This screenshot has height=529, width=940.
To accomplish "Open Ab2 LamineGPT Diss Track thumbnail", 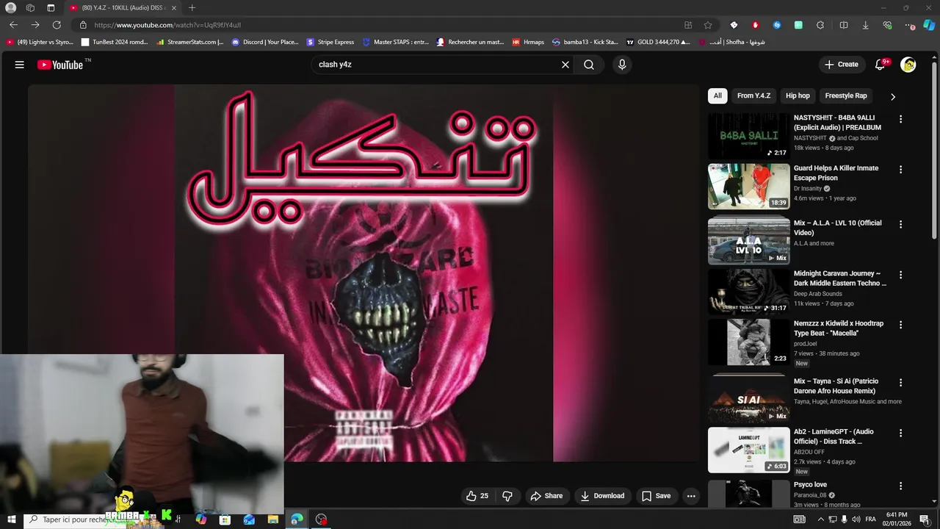I will (x=749, y=450).
